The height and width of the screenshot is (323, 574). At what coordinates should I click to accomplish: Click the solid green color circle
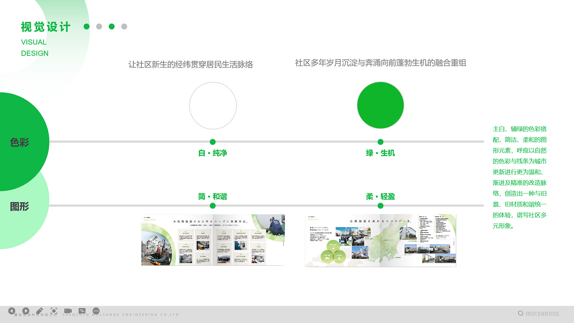(380, 105)
